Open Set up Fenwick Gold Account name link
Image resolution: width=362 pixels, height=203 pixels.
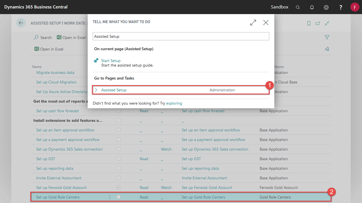tap(61, 187)
